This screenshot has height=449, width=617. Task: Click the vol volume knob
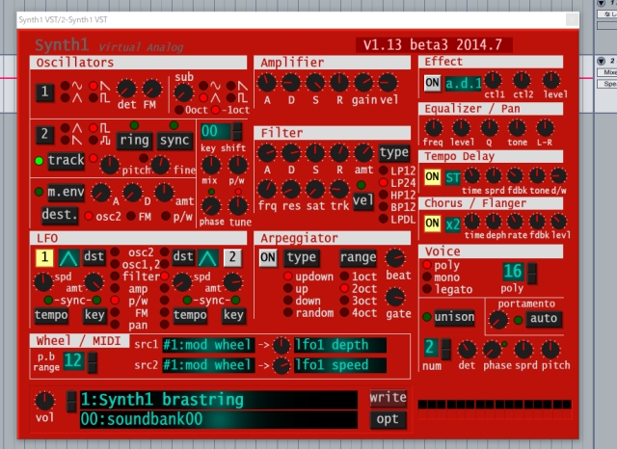click(x=44, y=401)
